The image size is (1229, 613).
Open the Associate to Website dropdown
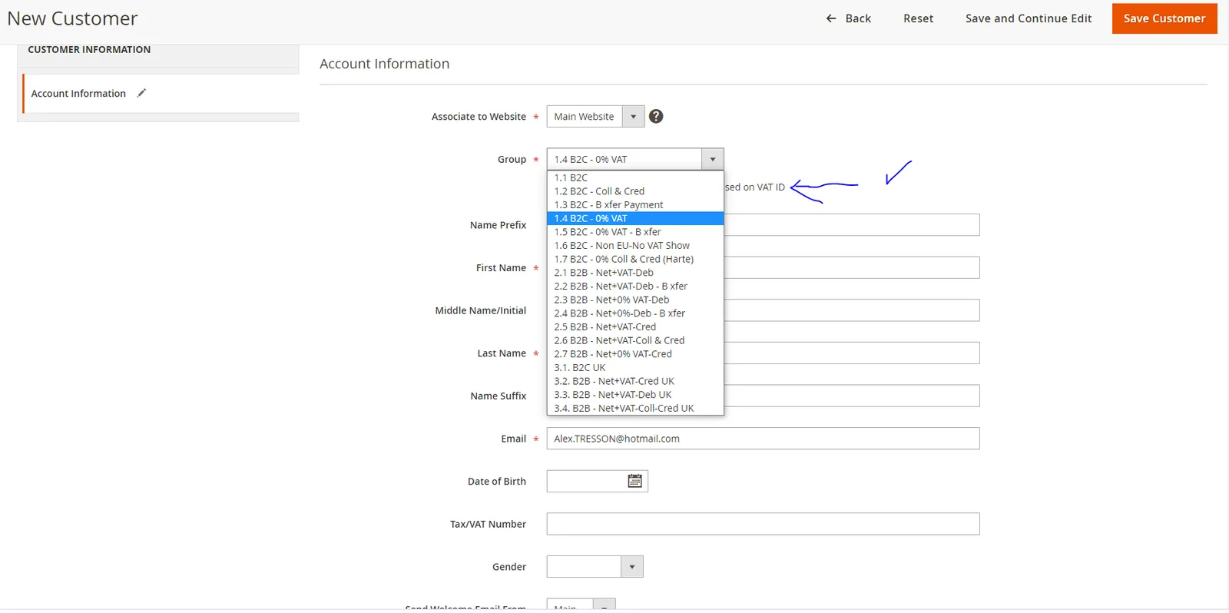click(x=595, y=116)
